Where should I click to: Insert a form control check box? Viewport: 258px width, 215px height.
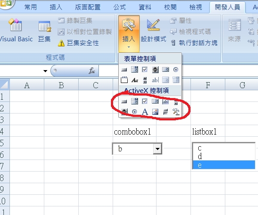pos(144,70)
